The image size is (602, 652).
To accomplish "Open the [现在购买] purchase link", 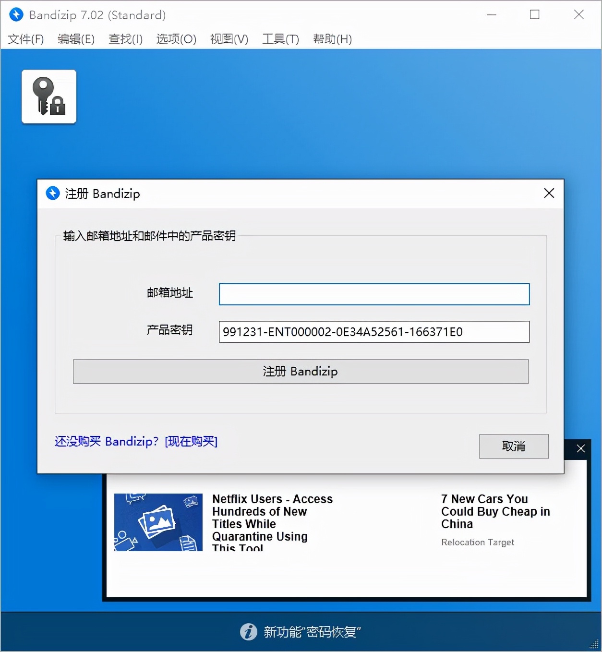I will click(191, 441).
